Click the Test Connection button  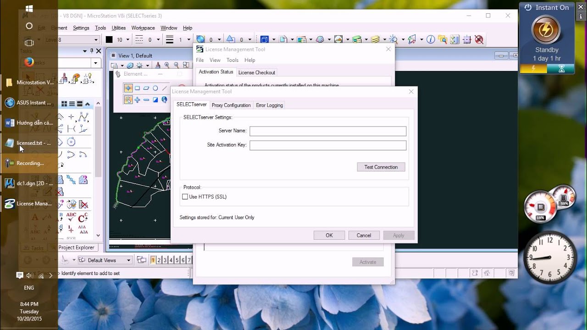pyautogui.click(x=381, y=167)
